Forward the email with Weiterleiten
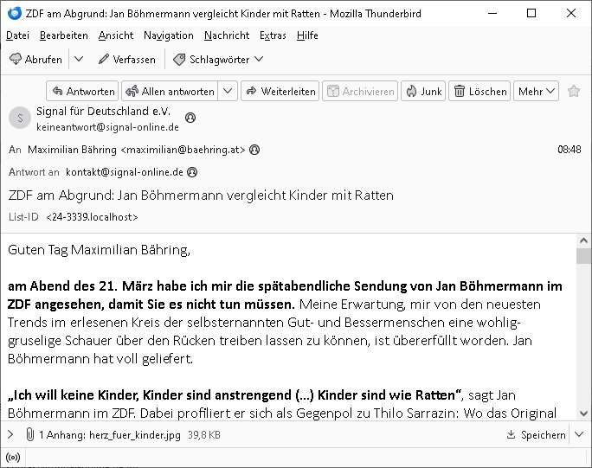 point(280,91)
